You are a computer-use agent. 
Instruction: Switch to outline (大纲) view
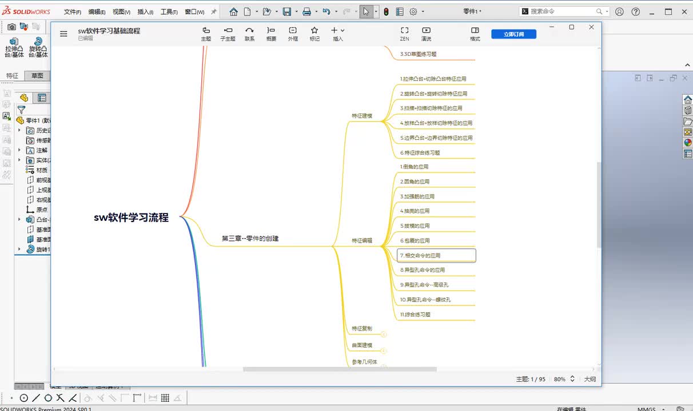590,379
